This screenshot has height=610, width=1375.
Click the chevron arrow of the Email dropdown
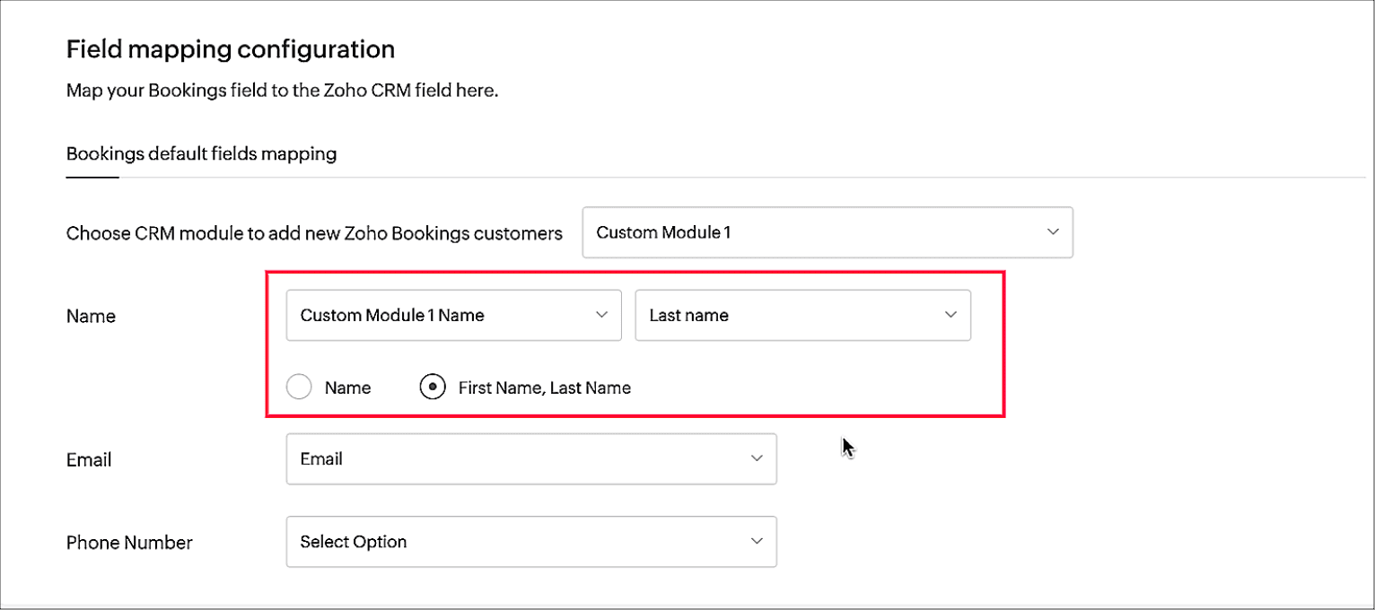(757, 458)
